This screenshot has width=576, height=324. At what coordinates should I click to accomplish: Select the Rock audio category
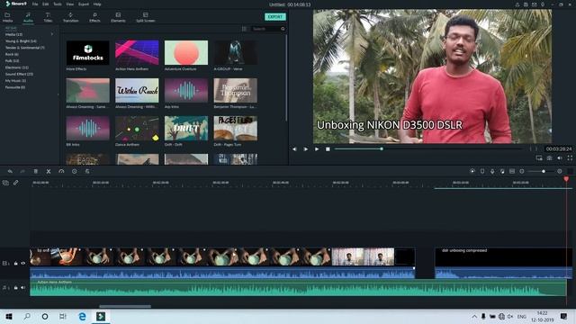click(12, 54)
